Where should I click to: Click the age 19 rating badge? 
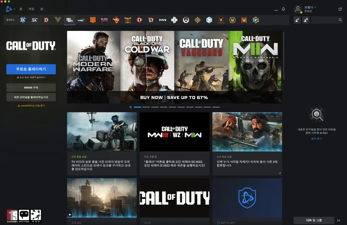pyautogui.click(x=12, y=216)
